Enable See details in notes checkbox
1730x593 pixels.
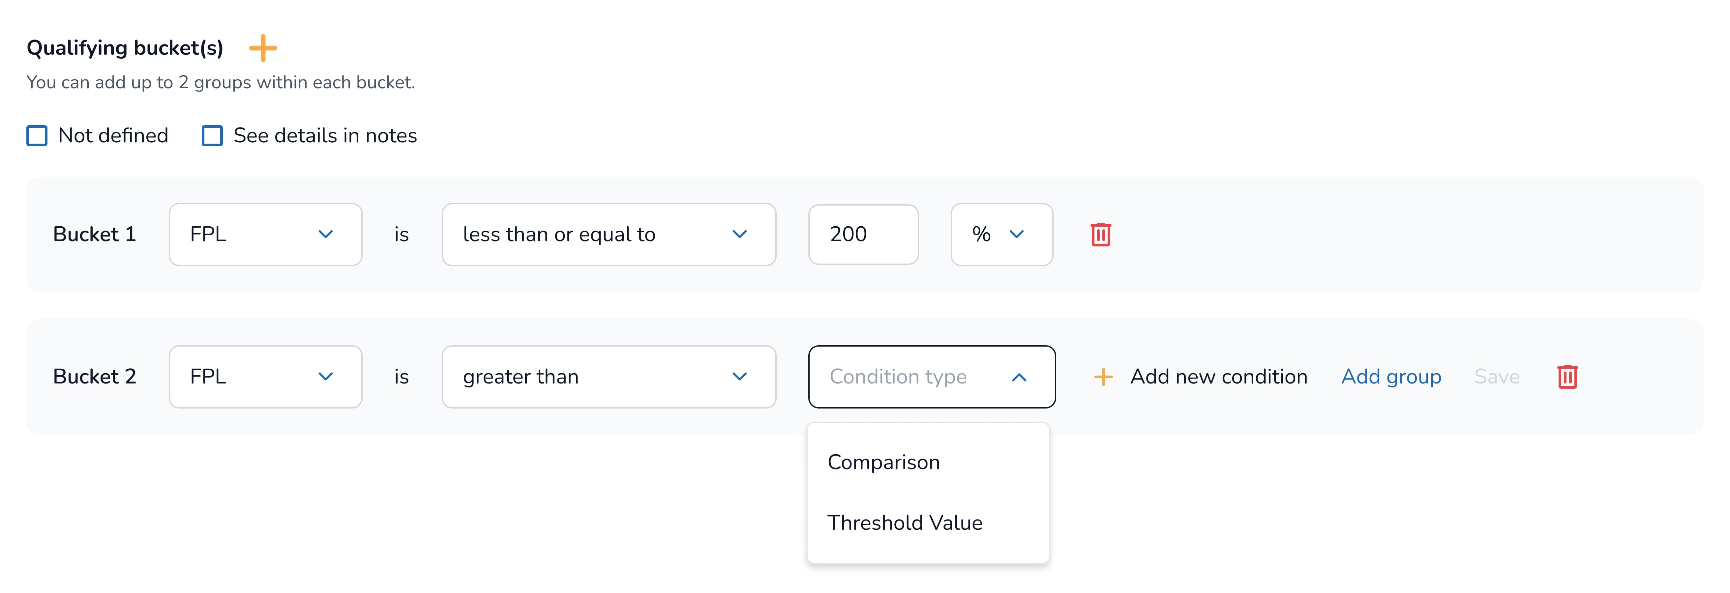(212, 136)
